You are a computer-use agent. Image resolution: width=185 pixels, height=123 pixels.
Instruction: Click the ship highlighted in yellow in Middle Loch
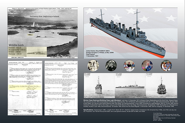pyautogui.click(x=31, y=35)
